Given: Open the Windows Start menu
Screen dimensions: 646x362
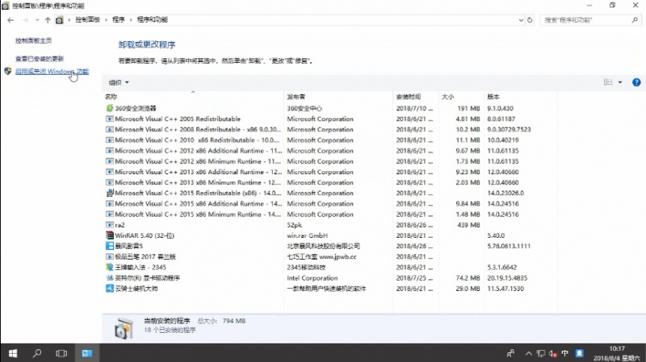Looking at the screenshot, I should 13,353.
